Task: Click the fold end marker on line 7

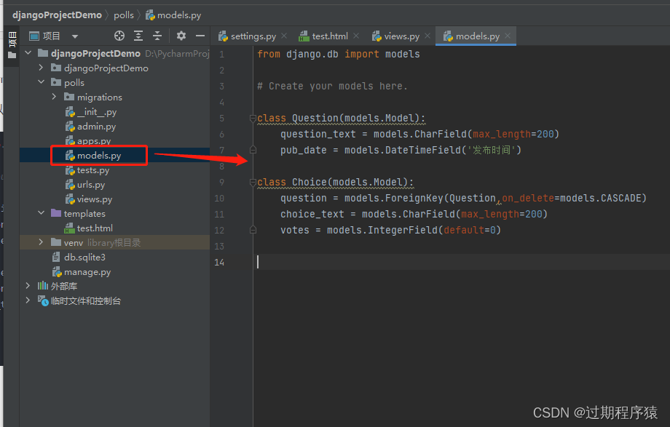Action: click(x=253, y=150)
